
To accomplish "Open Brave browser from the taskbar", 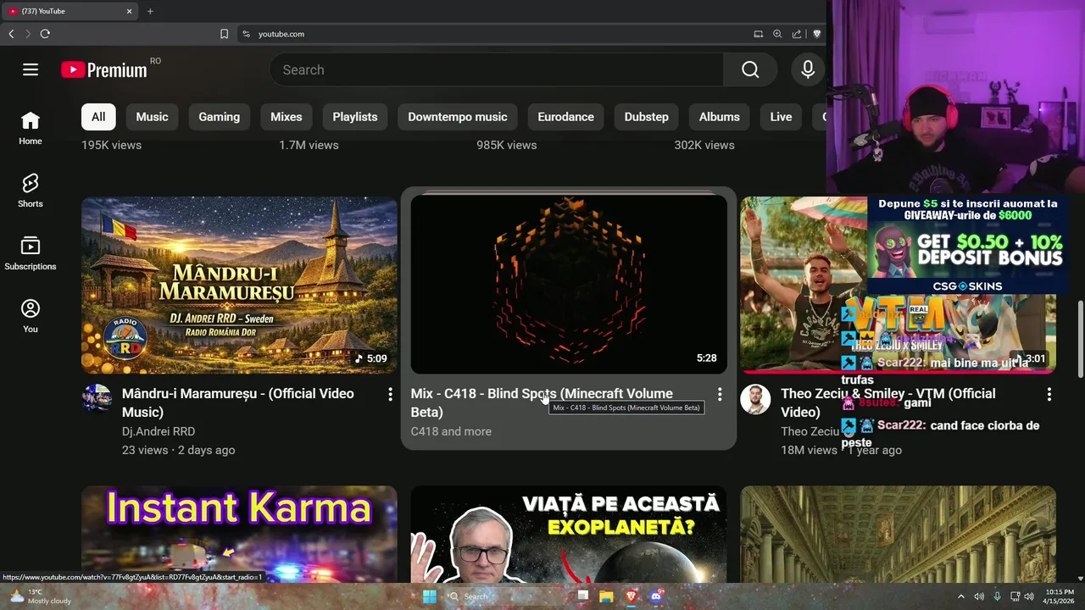I will click(631, 596).
